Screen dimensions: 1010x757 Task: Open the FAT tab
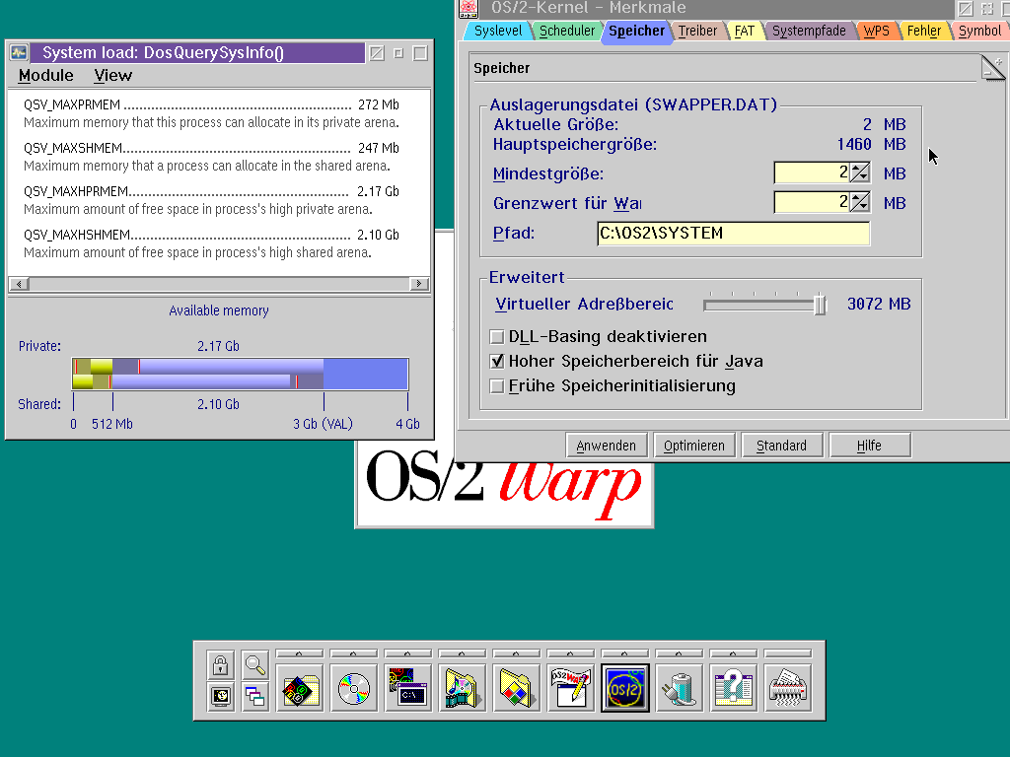click(745, 31)
